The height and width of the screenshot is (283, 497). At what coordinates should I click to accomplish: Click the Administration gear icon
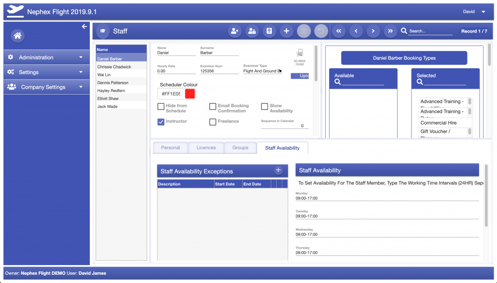(11, 57)
